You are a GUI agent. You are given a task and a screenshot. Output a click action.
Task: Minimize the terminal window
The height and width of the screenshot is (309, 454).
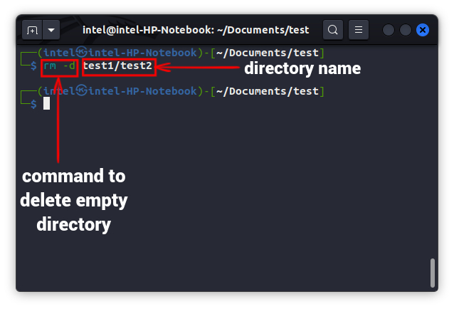pyautogui.click(x=389, y=30)
